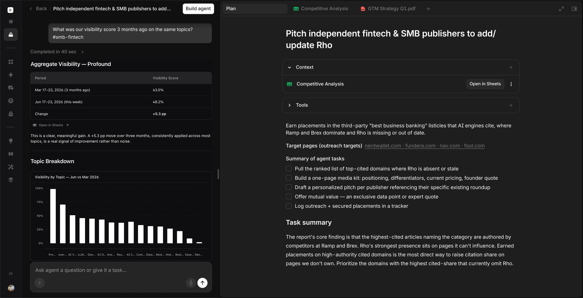The height and width of the screenshot is (298, 583).
Task: Open target pages link nerdwallet.com fundera.com
Action: [425, 146]
